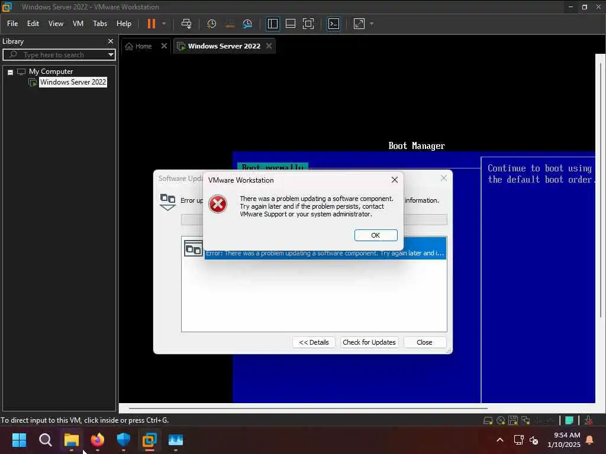606x454 pixels.
Task: Open the Snapshot Manager icon
Action: (247, 24)
